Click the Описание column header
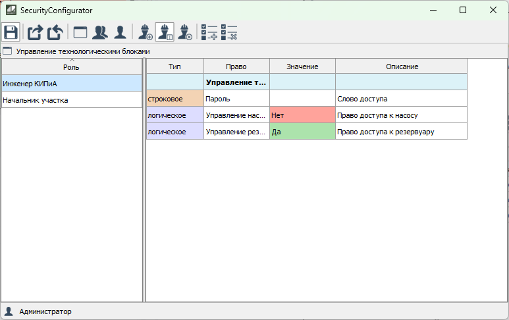The width and height of the screenshot is (509, 320). click(401, 67)
